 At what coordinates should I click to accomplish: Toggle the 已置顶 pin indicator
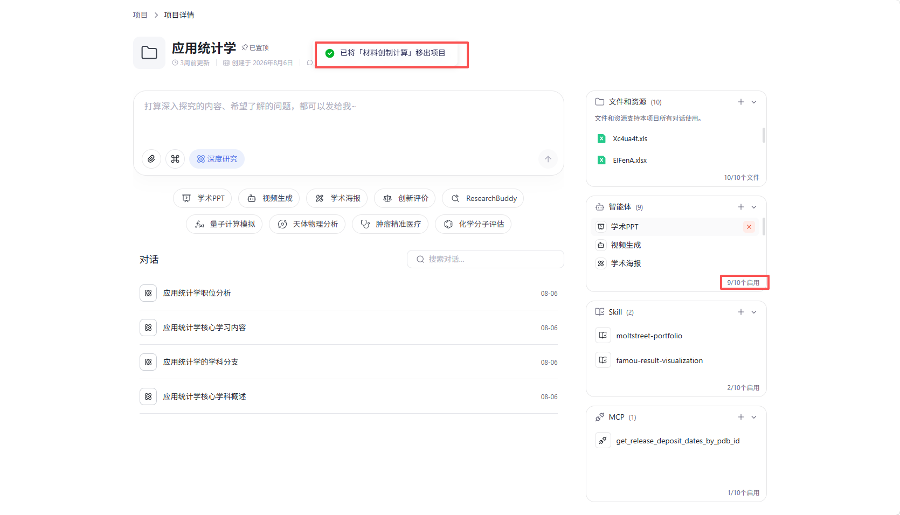pyautogui.click(x=255, y=48)
